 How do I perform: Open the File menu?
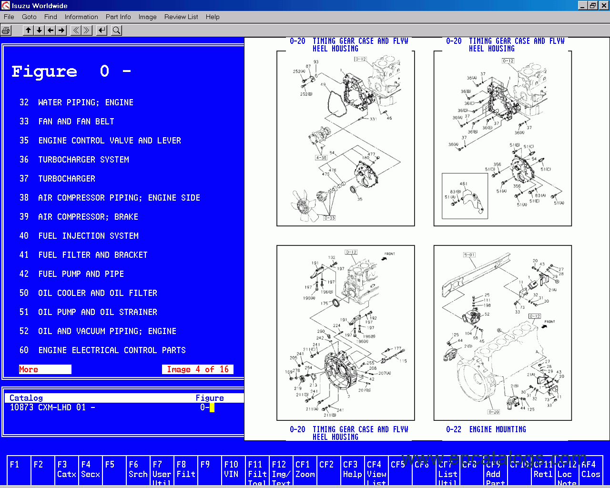pos(9,17)
